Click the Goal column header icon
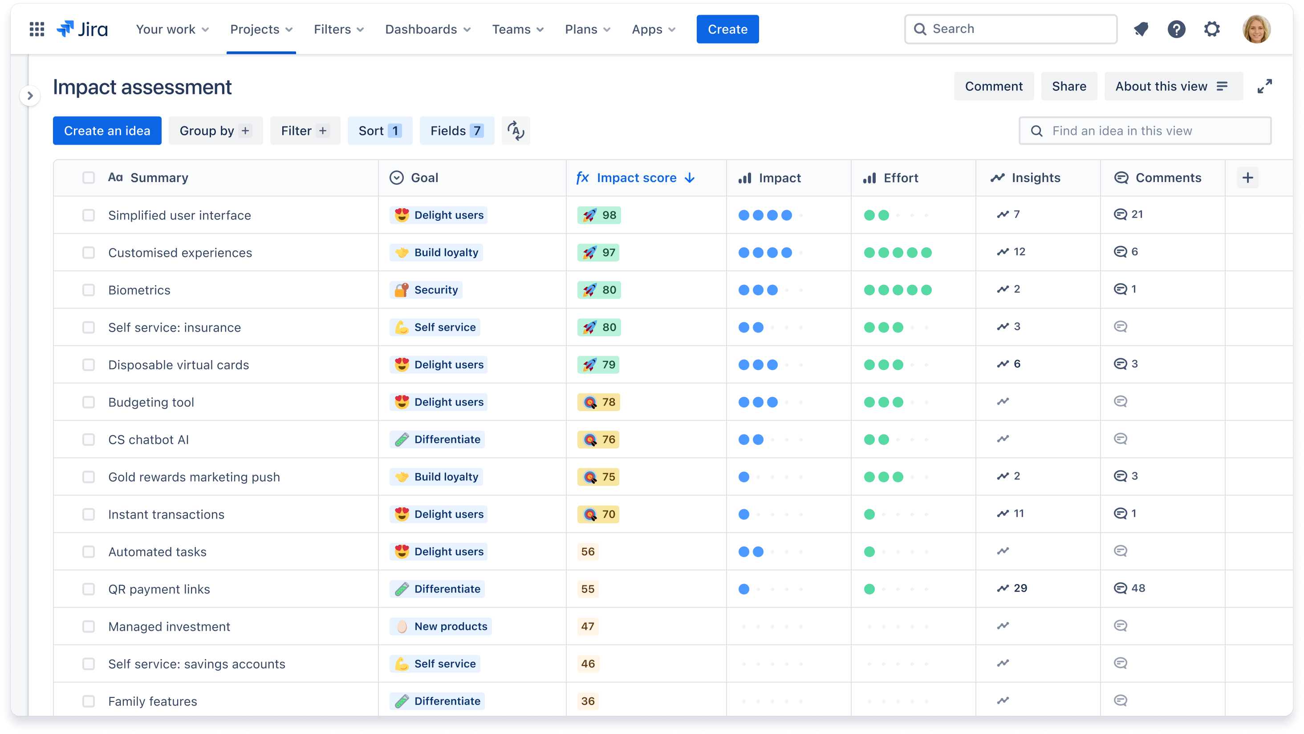This screenshot has width=1304, height=734. (x=398, y=177)
